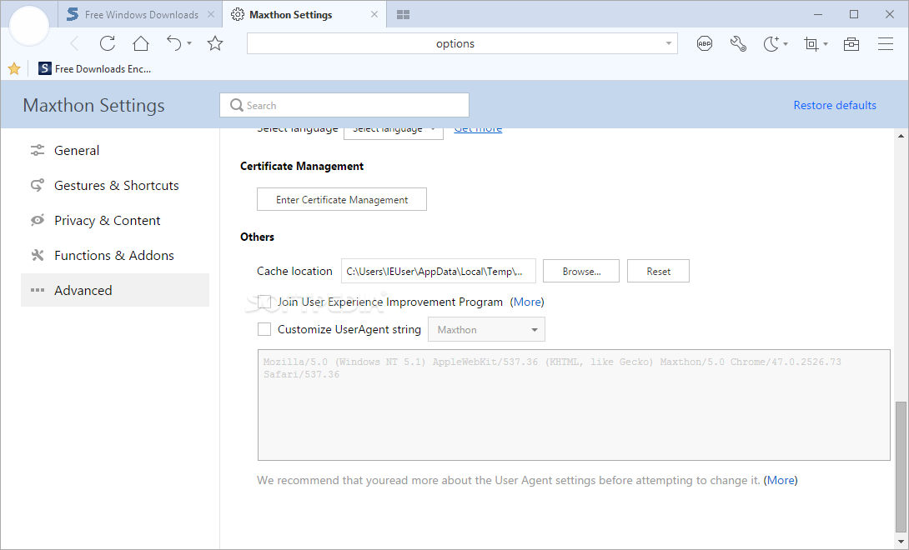This screenshot has width=909, height=550.
Task: Open Functions & Addons section
Action: [115, 255]
